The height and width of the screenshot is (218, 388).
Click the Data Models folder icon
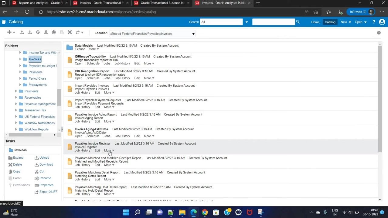[70, 47]
